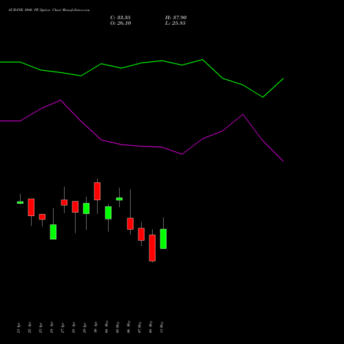Select the tall red candle for 30 Apr

point(97,191)
